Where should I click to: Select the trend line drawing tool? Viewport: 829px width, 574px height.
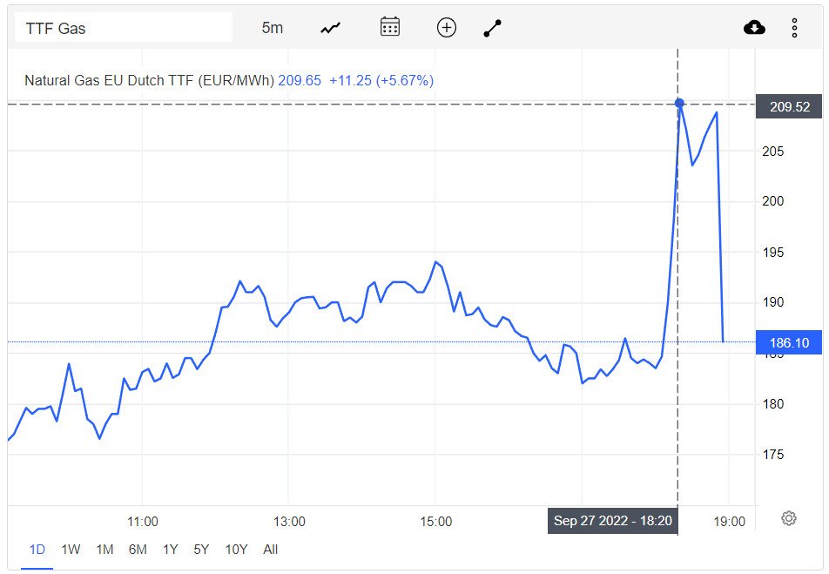pyautogui.click(x=493, y=28)
